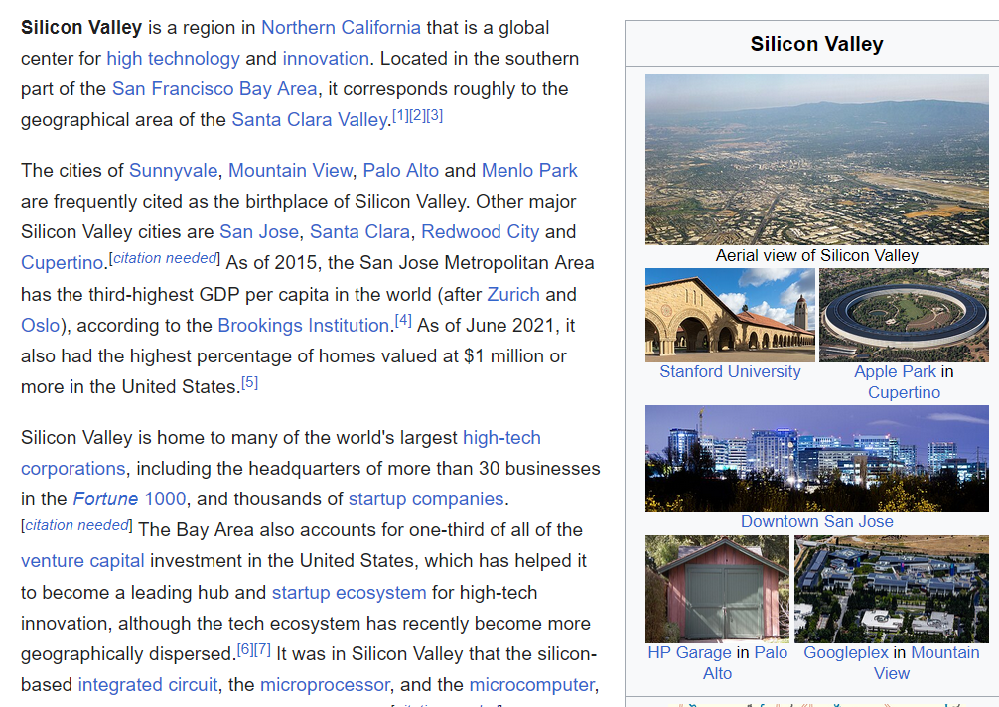This screenshot has width=999, height=707.
Task: Click the Stanford University caption link
Action: click(x=730, y=372)
